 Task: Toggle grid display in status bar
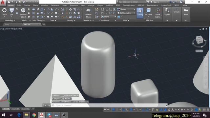(x=114, y=109)
